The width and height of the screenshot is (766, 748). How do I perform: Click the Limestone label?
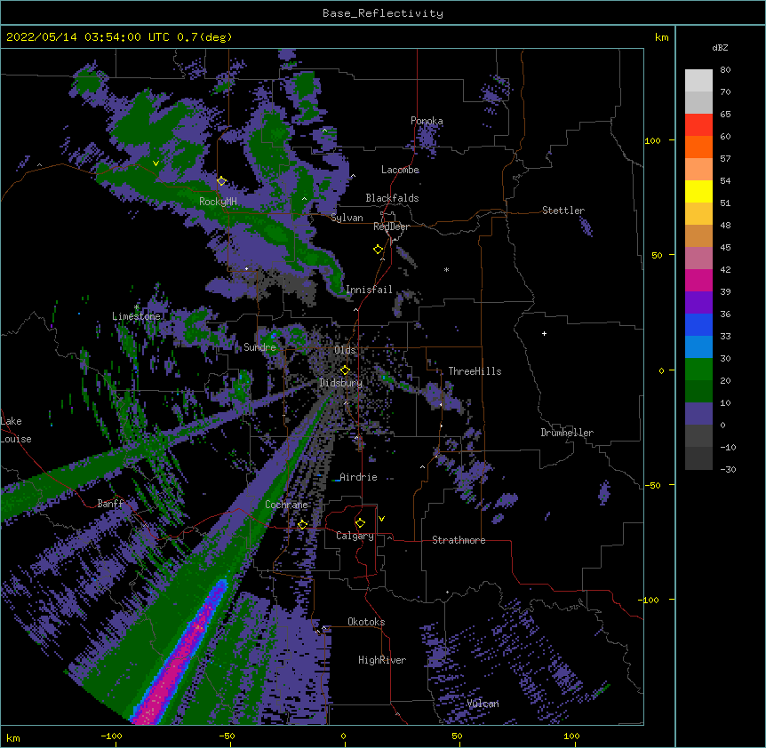tap(136, 316)
